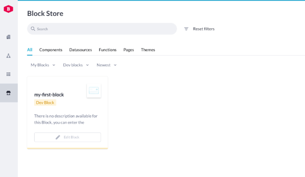Screen dimensions: 305x177
Task: Select the Block Store shop icon in sidebar
Action: [x=8, y=93]
